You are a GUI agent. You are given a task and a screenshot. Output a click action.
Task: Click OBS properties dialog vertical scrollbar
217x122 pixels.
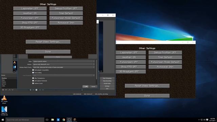pos(96,69)
